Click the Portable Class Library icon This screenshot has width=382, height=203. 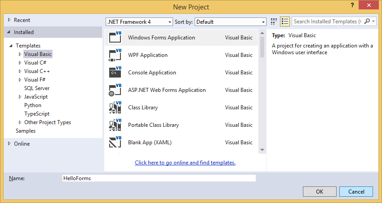(115, 125)
